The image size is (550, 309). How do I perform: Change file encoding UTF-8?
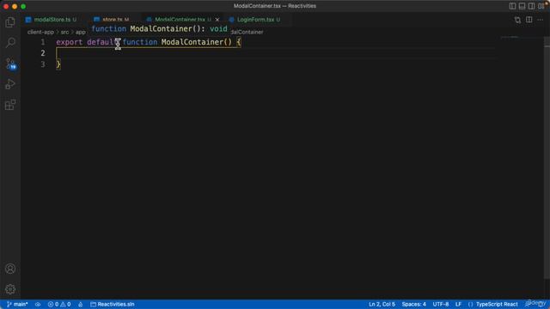[x=441, y=304]
